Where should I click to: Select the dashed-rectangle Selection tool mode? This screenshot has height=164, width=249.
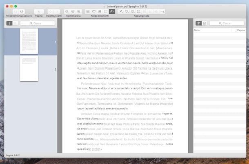pos(106,11)
